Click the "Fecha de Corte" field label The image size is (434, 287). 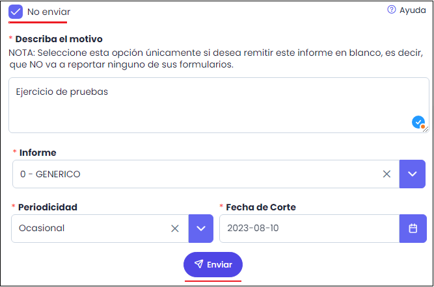pyautogui.click(x=261, y=207)
